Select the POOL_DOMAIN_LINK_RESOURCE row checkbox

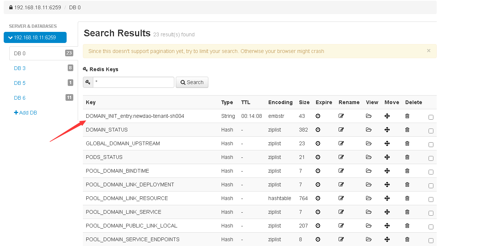(x=431, y=199)
